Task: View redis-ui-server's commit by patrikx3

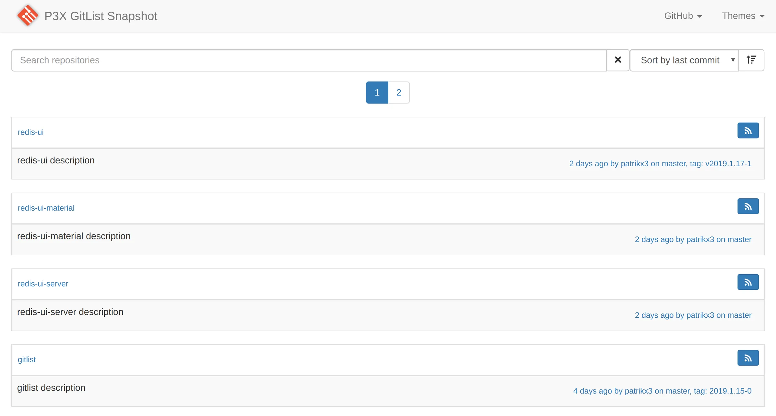Action: (693, 315)
